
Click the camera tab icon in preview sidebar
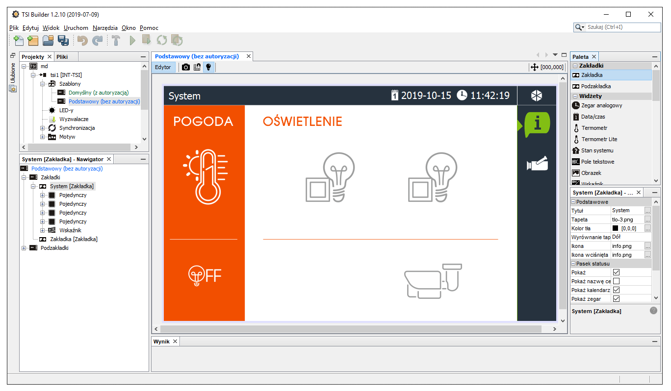click(537, 164)
